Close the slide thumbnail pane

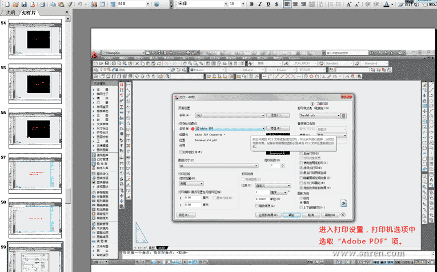pos(67,12)
